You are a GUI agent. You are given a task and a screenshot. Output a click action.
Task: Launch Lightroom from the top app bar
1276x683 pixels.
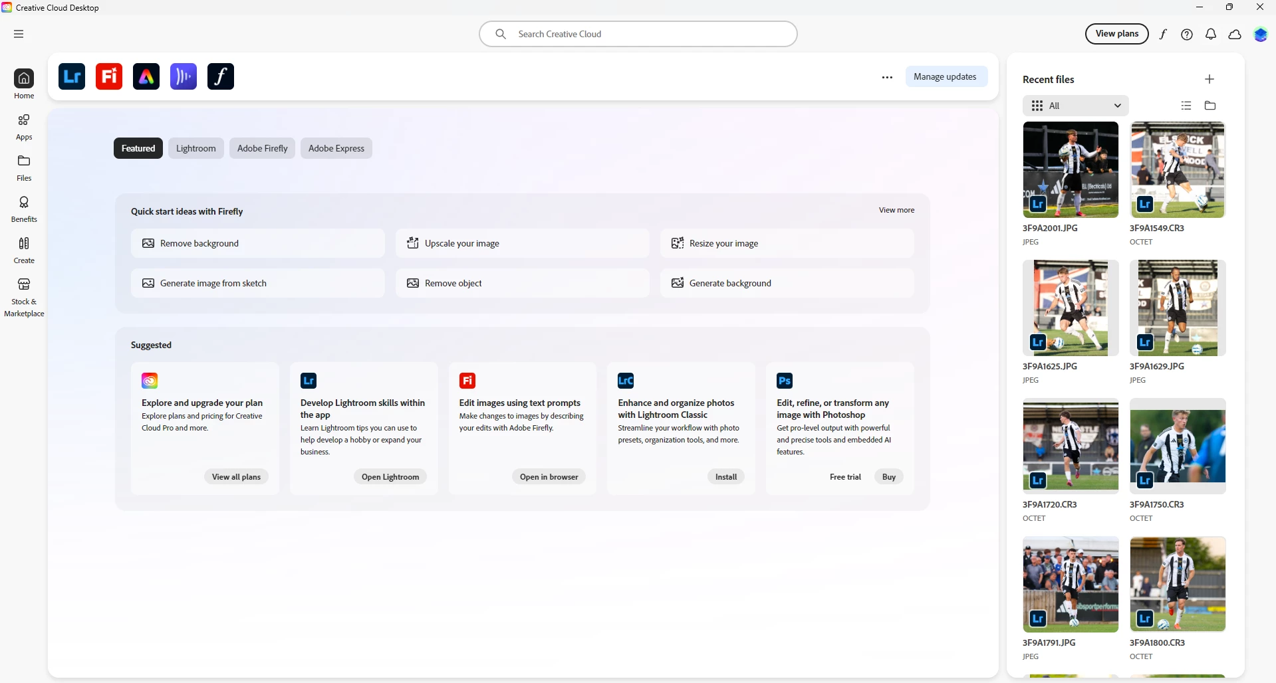(x=72, y=76)
